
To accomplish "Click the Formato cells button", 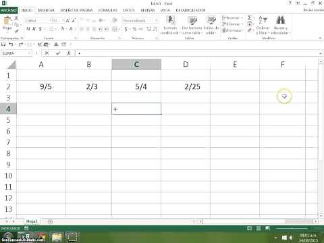I will [x=232, y=30].
